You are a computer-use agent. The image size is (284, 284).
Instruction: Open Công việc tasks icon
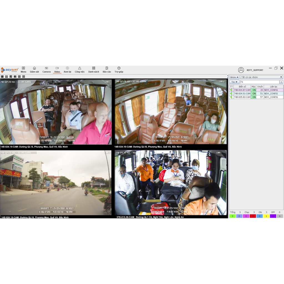click(80, 69)
